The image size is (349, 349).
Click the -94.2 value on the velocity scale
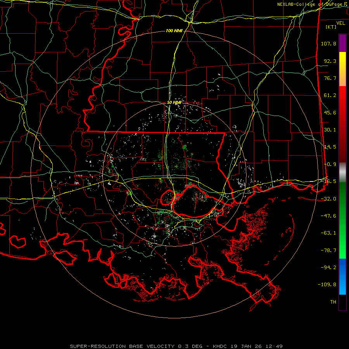click(x=328, y=268)
